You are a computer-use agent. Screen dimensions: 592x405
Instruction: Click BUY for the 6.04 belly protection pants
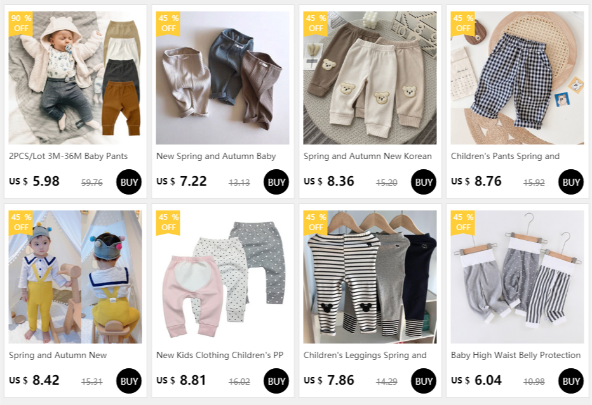(x=570, y=381)
